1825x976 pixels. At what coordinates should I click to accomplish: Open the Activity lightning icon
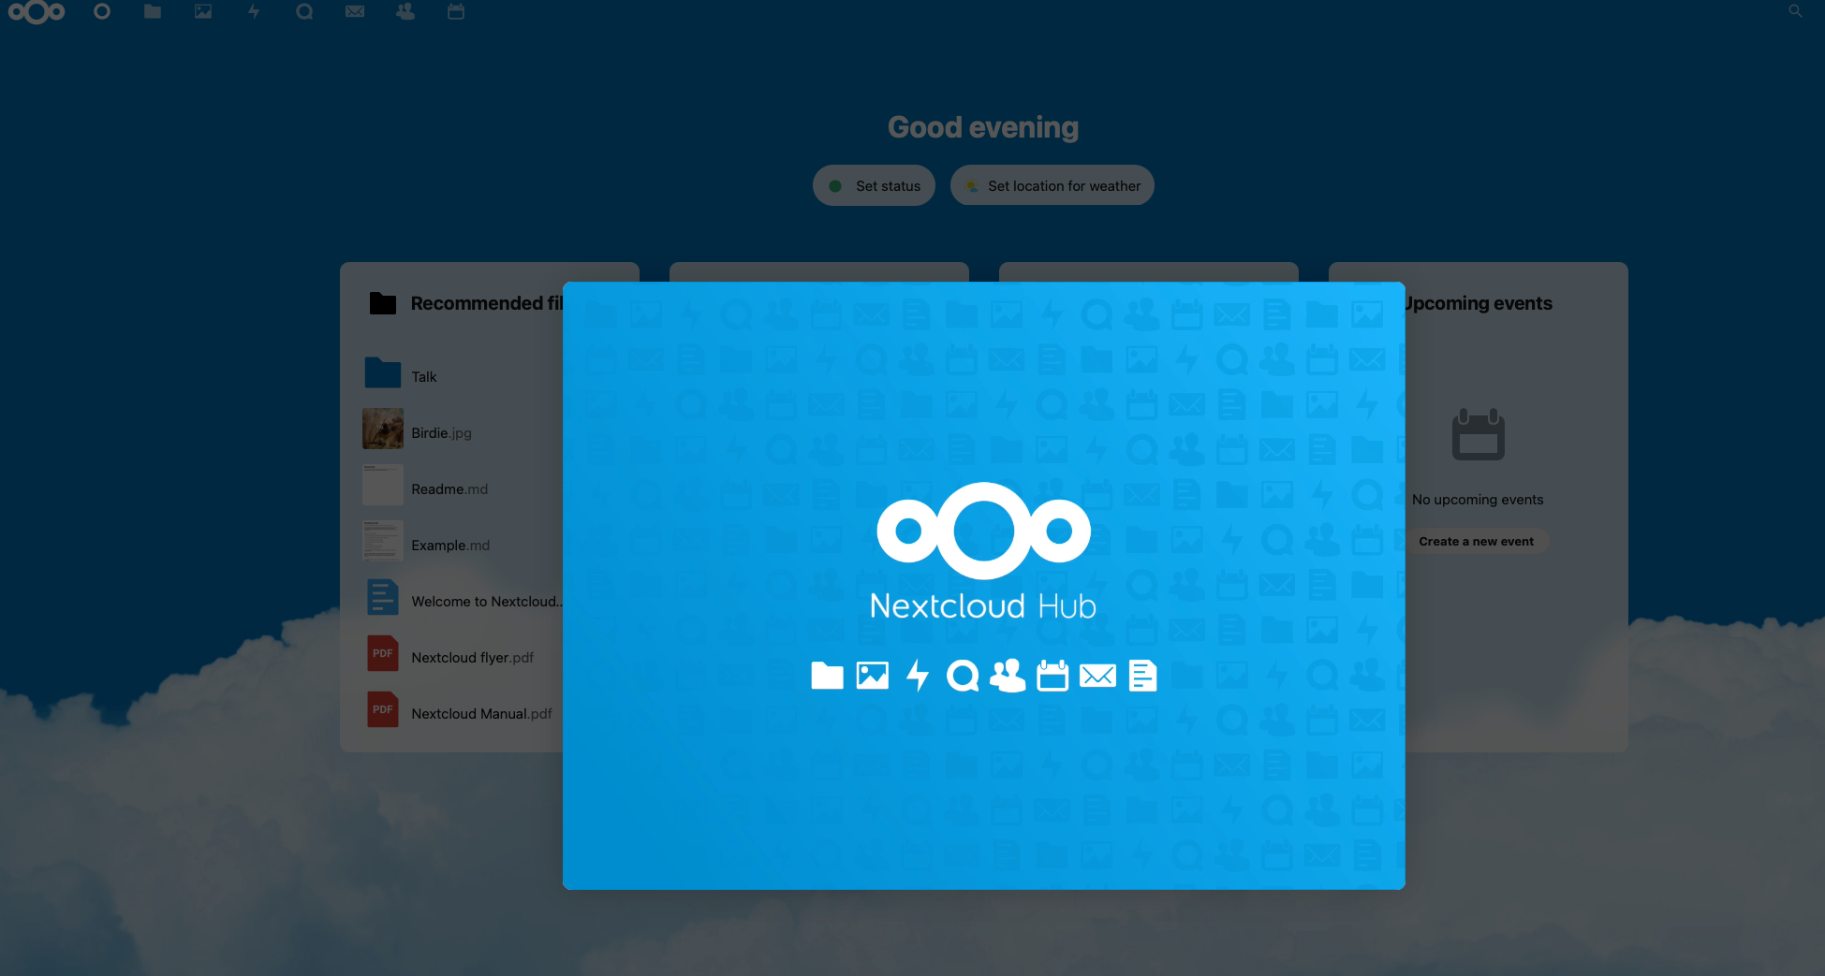click(254, 11)
